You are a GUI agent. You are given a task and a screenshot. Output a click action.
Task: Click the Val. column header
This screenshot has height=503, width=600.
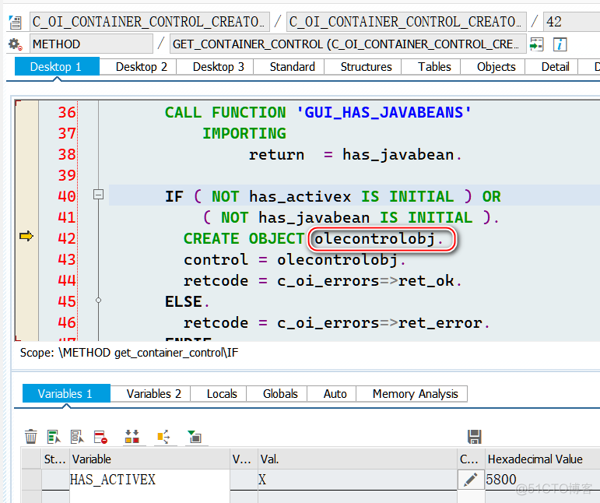357,459
